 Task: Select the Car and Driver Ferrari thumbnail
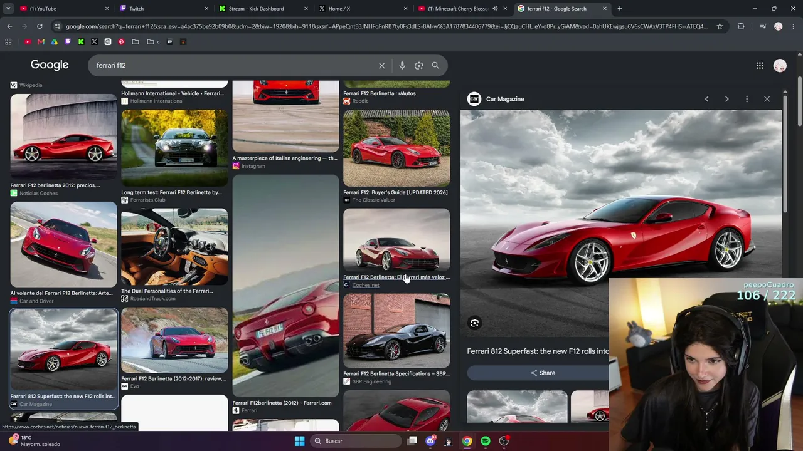click(x=63, y=245)
